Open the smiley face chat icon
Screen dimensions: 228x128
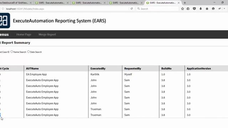pyautogui.click(x=213, y=9)
